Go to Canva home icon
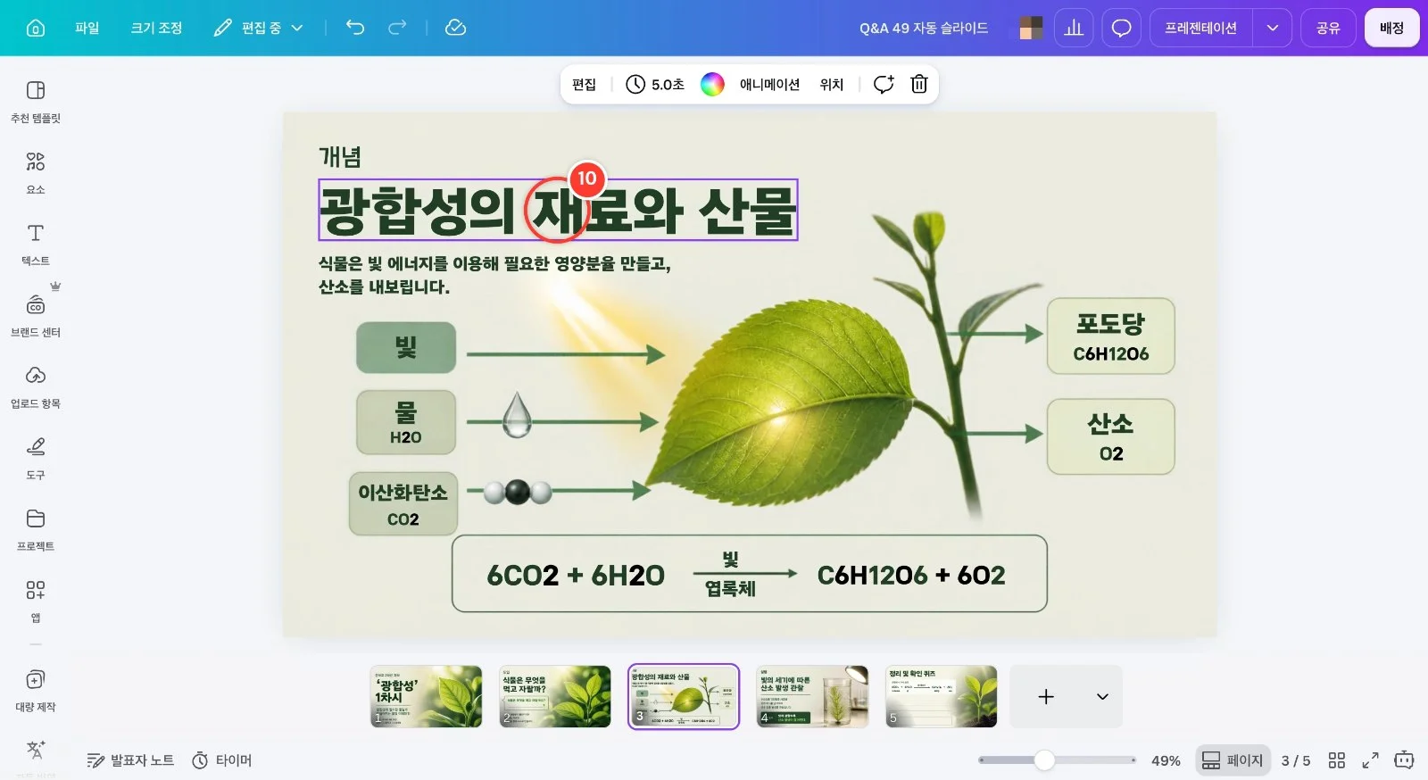The height and width of the screenshot is (780, 1428). tap(36, 28)
